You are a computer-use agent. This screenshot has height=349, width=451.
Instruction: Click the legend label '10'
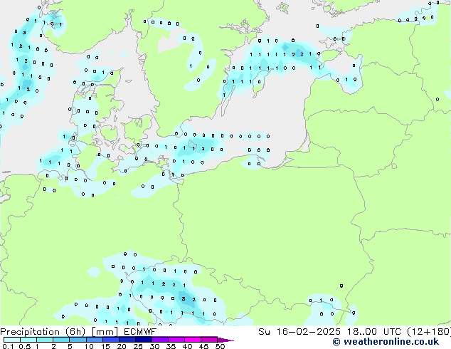89,346
